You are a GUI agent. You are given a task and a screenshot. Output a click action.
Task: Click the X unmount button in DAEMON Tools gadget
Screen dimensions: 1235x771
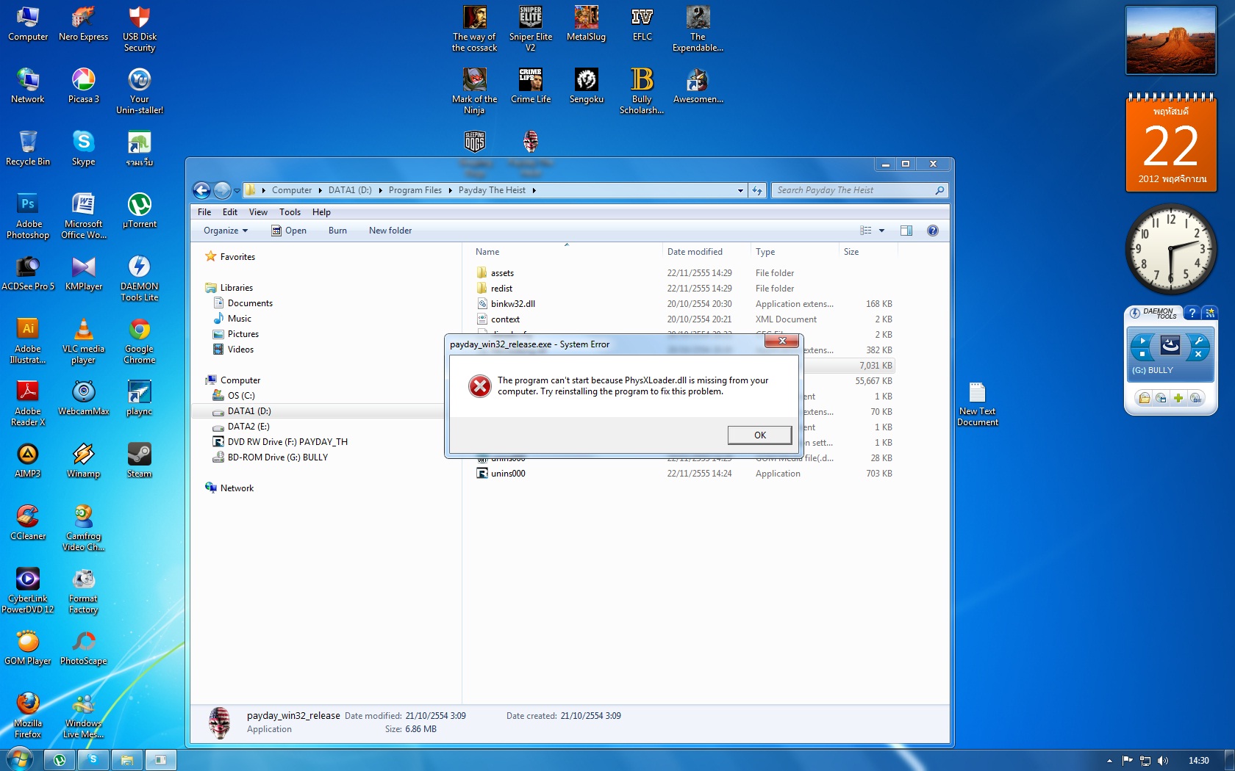point(1198,354)
